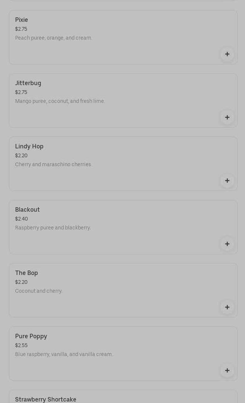Add Pixie to the order
The width and height of the screenshot is (245, 403).
pos(227,54)
